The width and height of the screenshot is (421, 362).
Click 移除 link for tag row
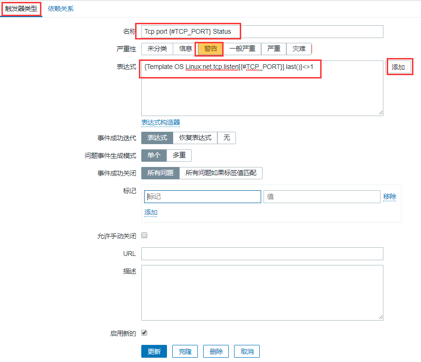pyautogui.click(x=390, y=196)
